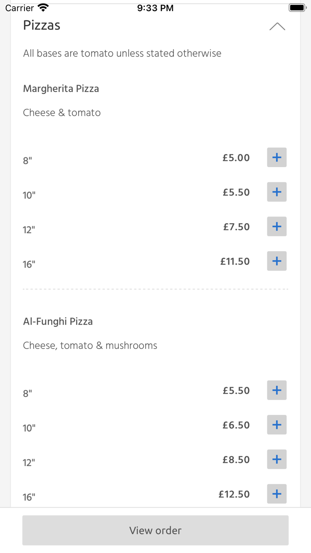This screenshot has width=311, height=553.
Task: Add 16" Margherita Pizza to order
Action: pos(276,261)
